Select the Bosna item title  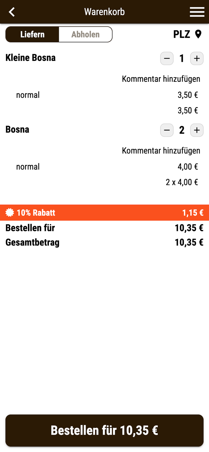pyautogui.click(x=17, y=129)
